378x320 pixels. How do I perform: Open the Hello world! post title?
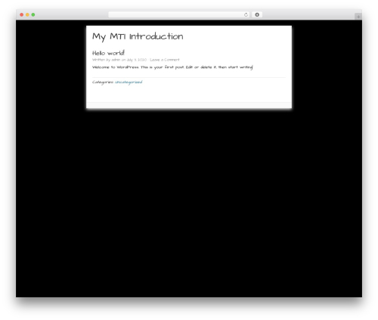108,53
